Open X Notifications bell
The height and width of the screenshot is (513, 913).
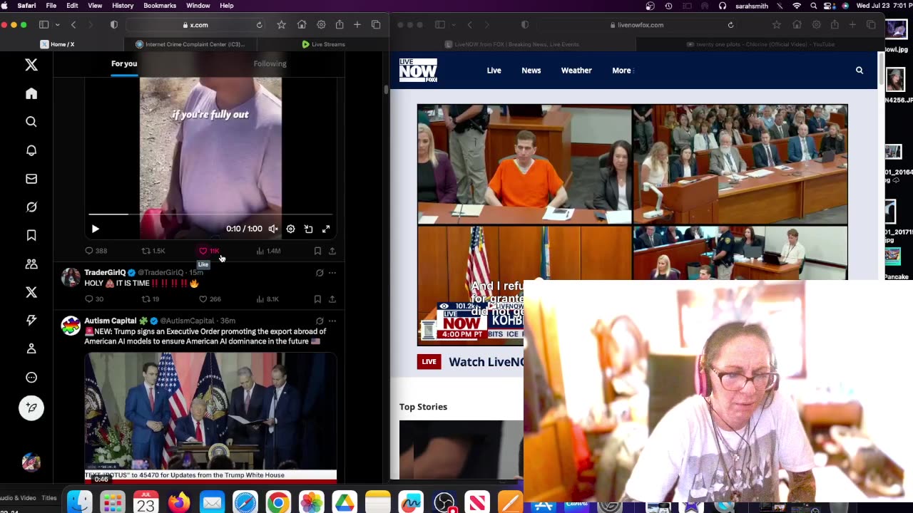tap(31, 150)
